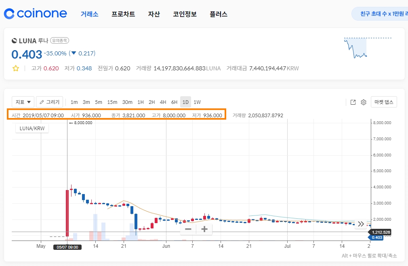Select the 1D chart interval
The image size is (408, 266).
pos(185,102)
